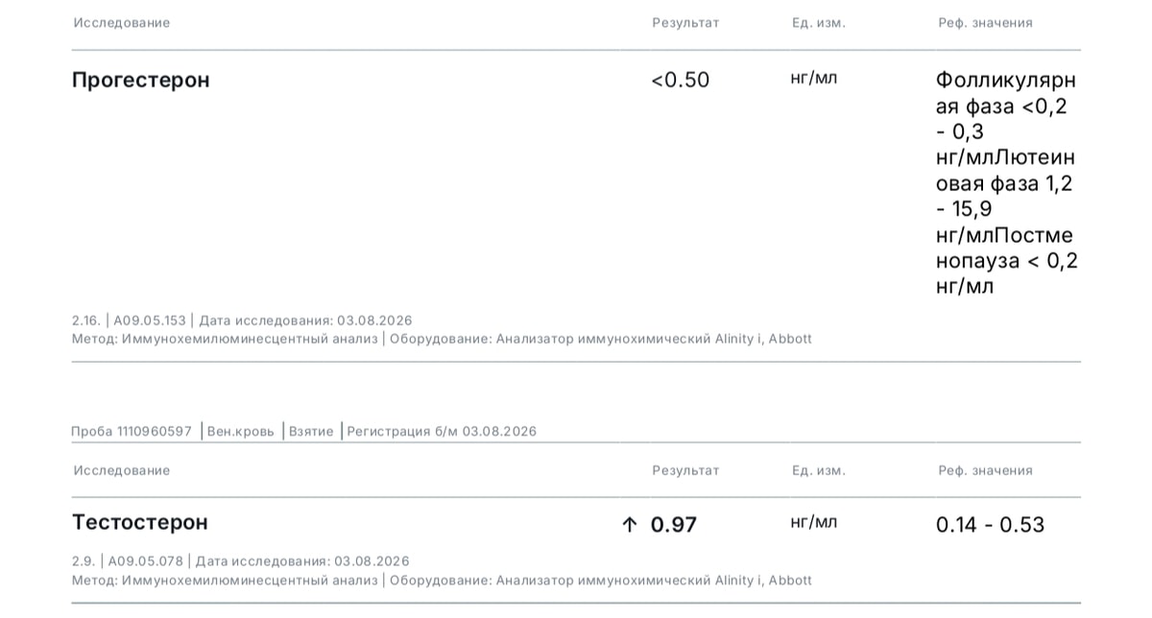
Task: Click the нг/мл unit in the testosterone row
Action: point(814,522)
